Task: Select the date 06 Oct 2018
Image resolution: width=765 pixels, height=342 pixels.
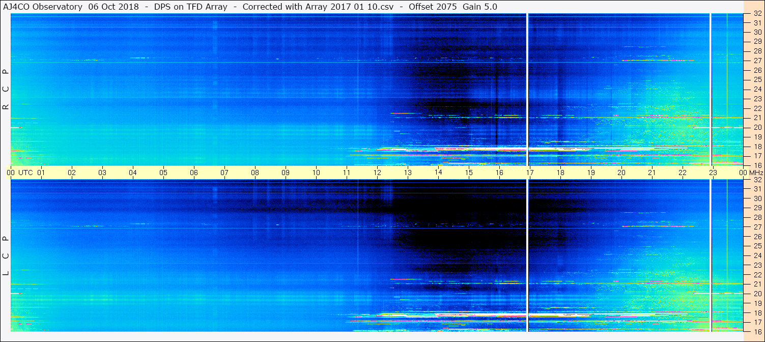Action: (x=113, y=7)
